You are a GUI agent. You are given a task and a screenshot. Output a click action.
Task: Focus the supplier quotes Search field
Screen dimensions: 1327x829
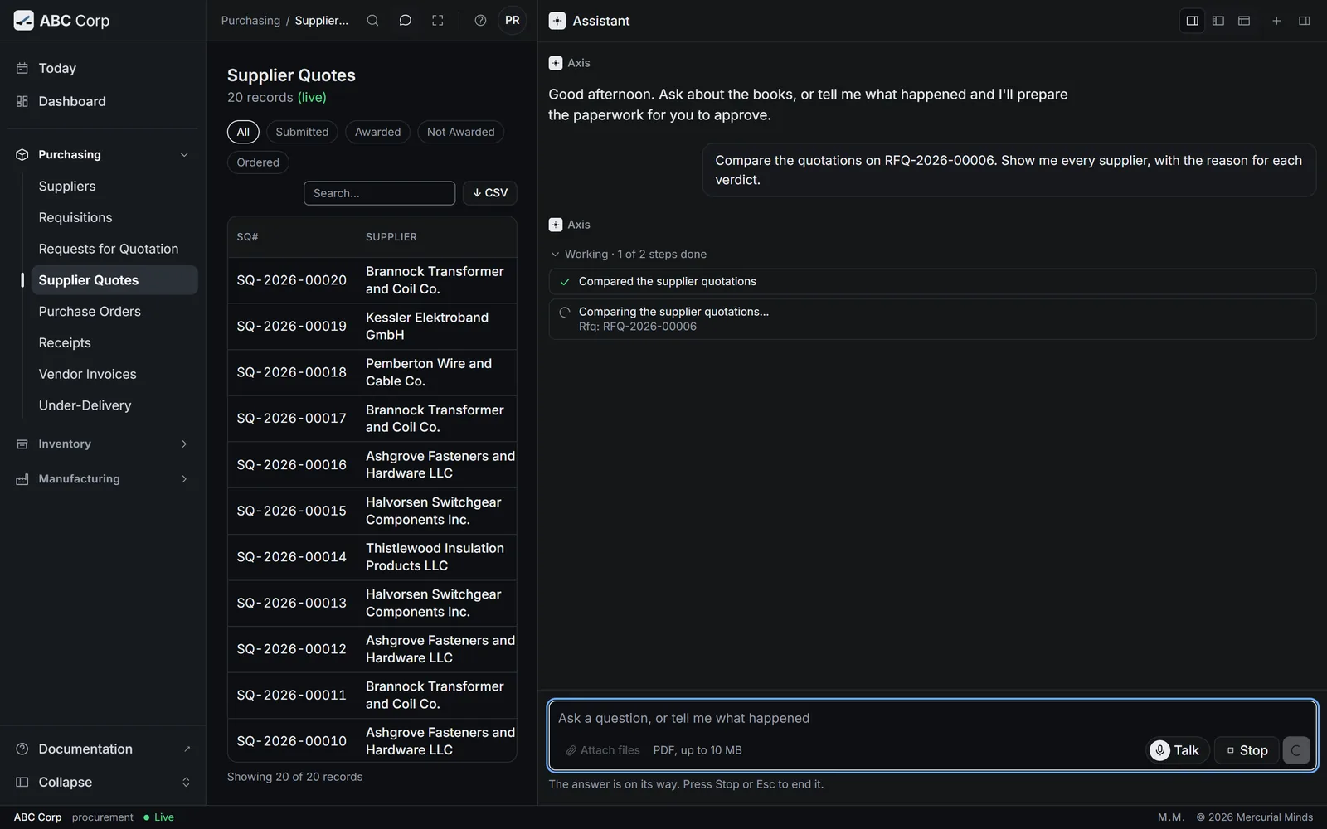coord(379,193)
